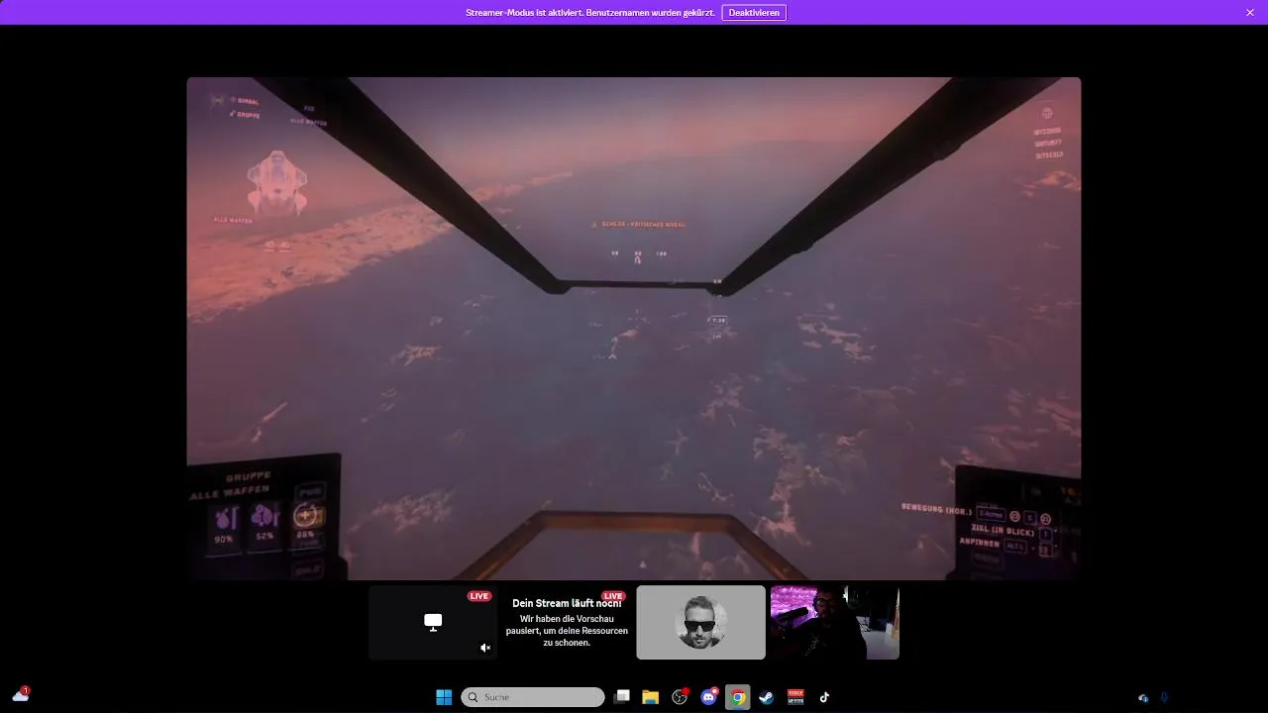Select the user tile with sunglasses avatar

(x=700, y=622)
